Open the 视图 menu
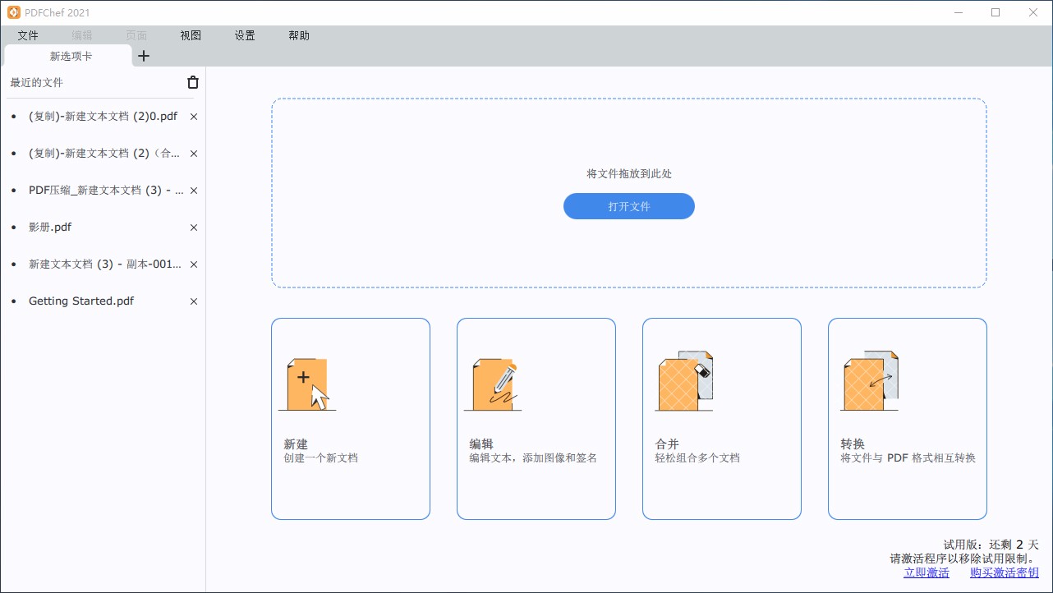1053x593 pixels. coord(190,35)
